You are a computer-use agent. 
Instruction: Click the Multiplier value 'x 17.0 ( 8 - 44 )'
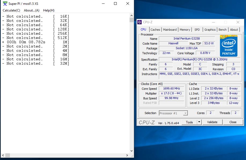(171, 93)
